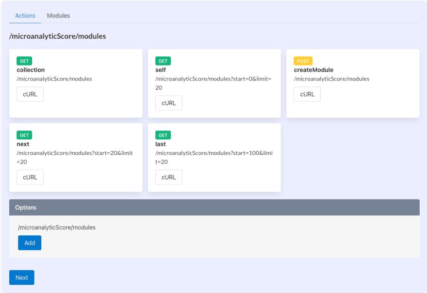Click cURL button in collection card
427x293 pixels.
(30, 94)
